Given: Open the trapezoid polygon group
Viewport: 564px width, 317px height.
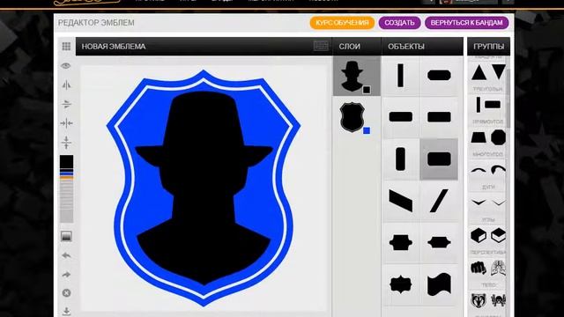Looking at the screenshot, I should click(479, 138).
